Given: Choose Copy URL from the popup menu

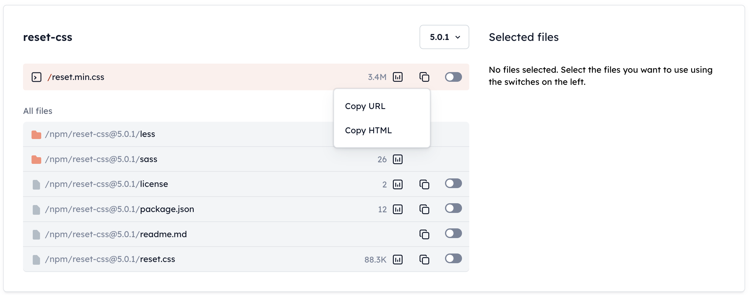Looking at the screenshot, I should (x=365, y=106).
